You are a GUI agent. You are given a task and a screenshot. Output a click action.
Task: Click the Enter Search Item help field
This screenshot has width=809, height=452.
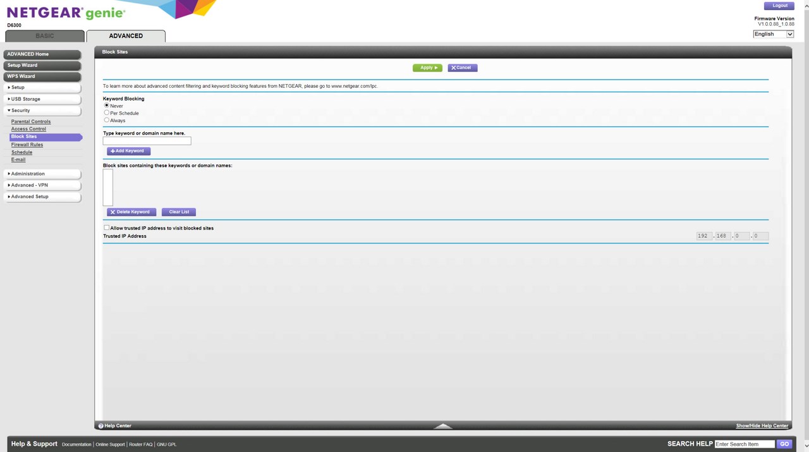tap(745, 444)
